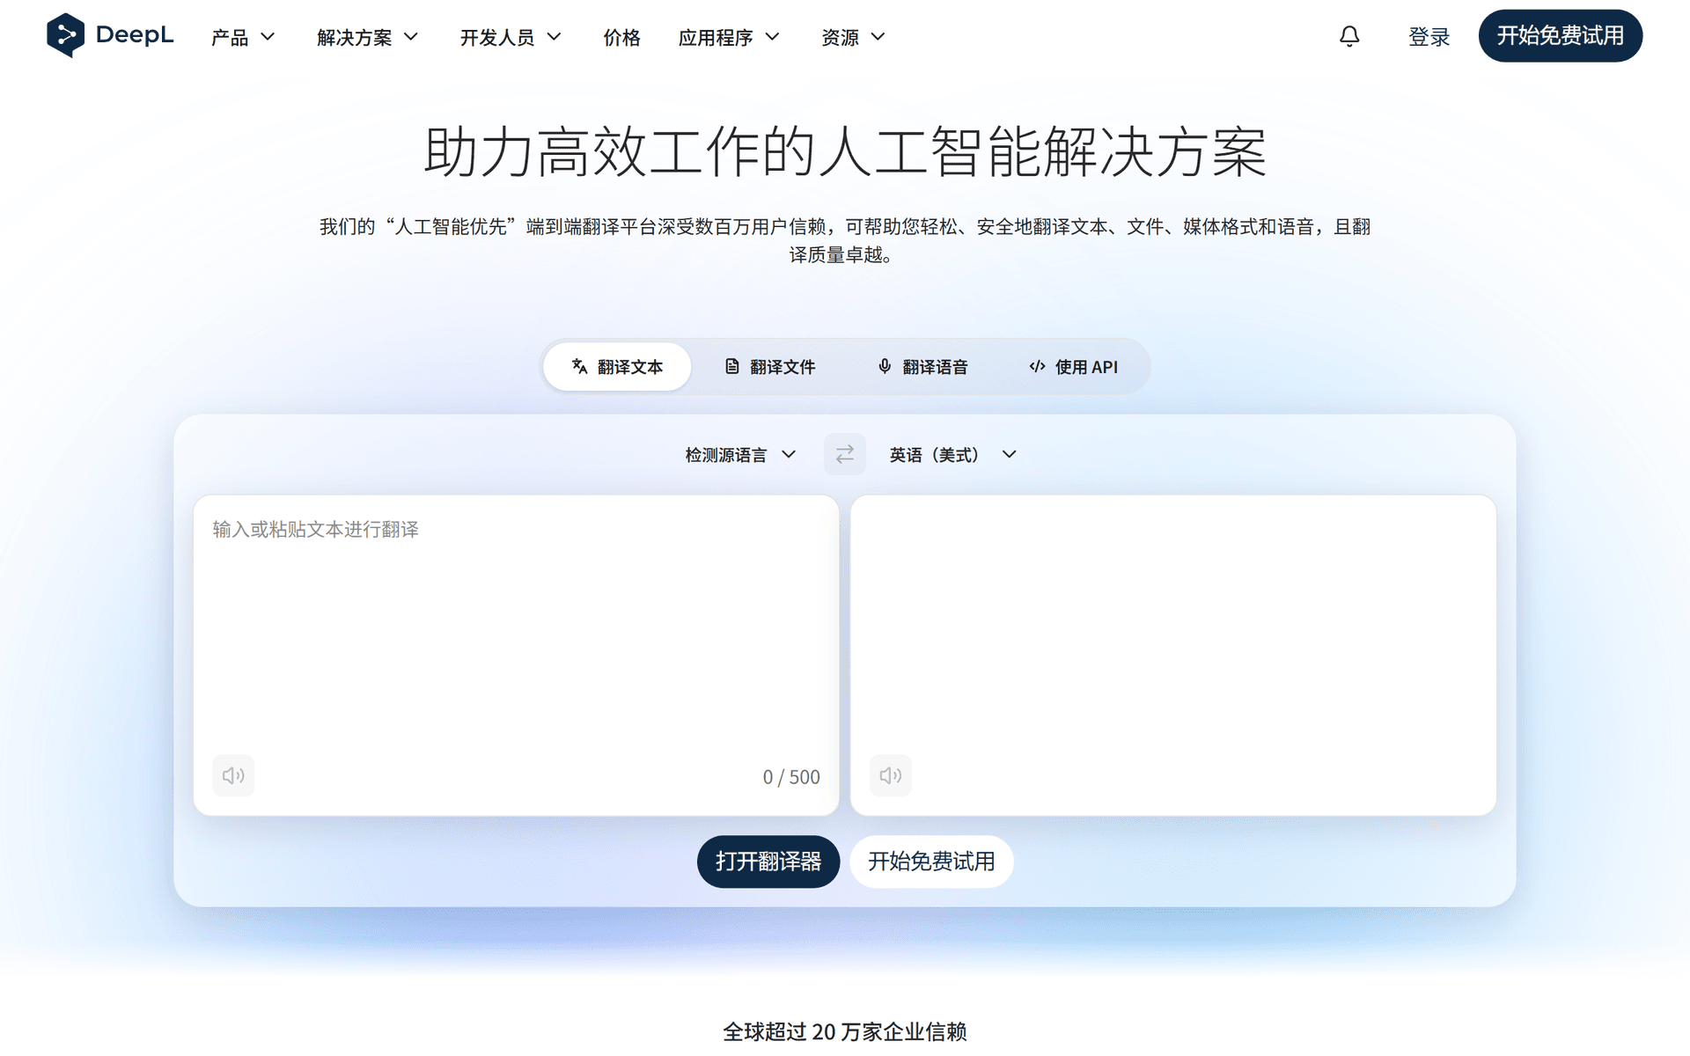The height and width of the screenshot is (1056, 1690).
Task: Click the 打开翻译器 button
Action: pos(768,862)
